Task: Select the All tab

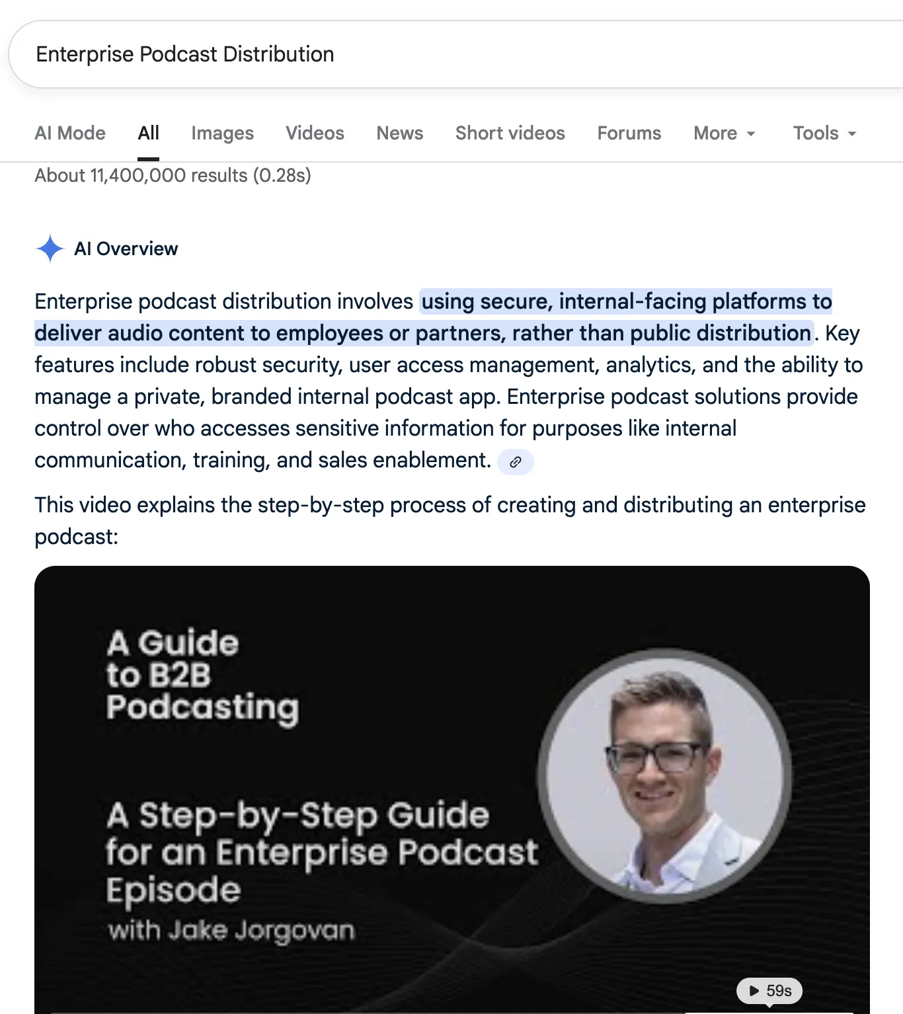Action: pyautogui.click(x=149, y=133)
